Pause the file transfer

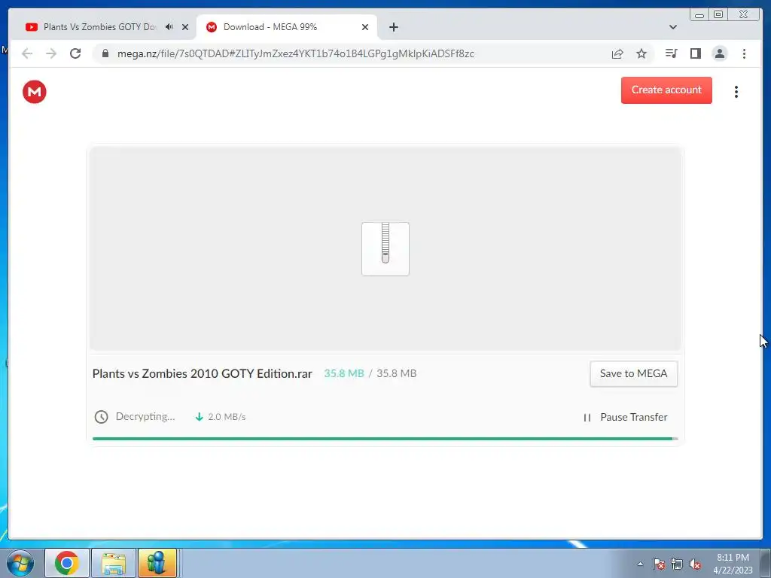(625, 417)
